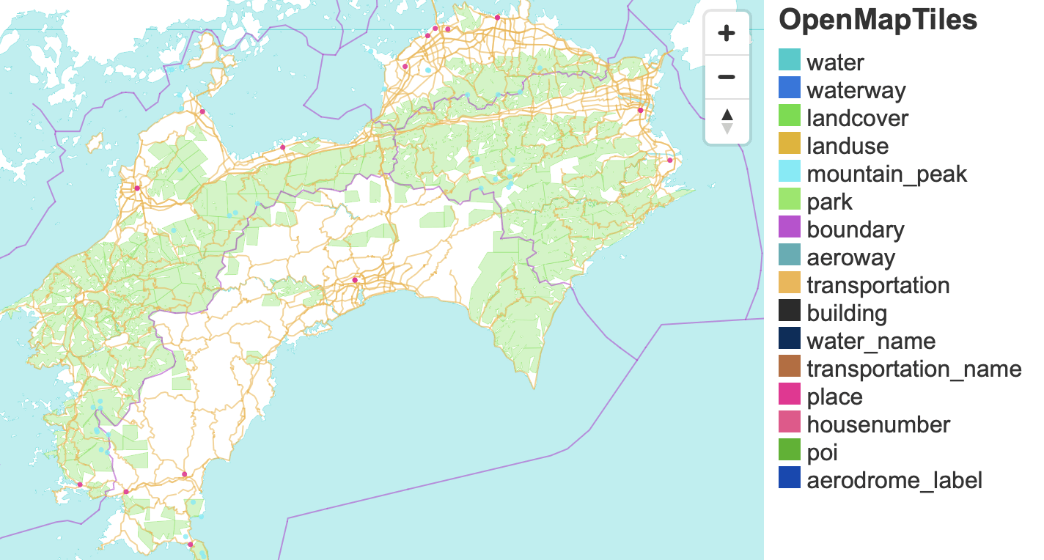This screenshot has width=1044, height=560.
Task: Reset map bearing with compass button
Action: click(727, 121)
